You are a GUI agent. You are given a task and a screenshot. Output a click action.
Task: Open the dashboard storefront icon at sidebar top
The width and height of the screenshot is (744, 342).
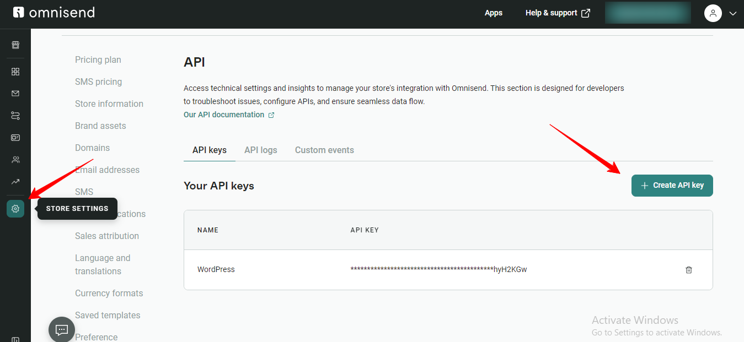pyautogui.click(x=15, y=44)
